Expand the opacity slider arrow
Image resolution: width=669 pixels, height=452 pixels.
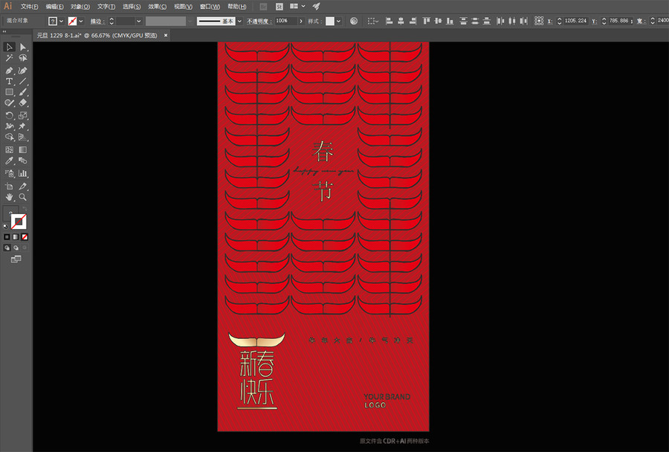(301, 21)
